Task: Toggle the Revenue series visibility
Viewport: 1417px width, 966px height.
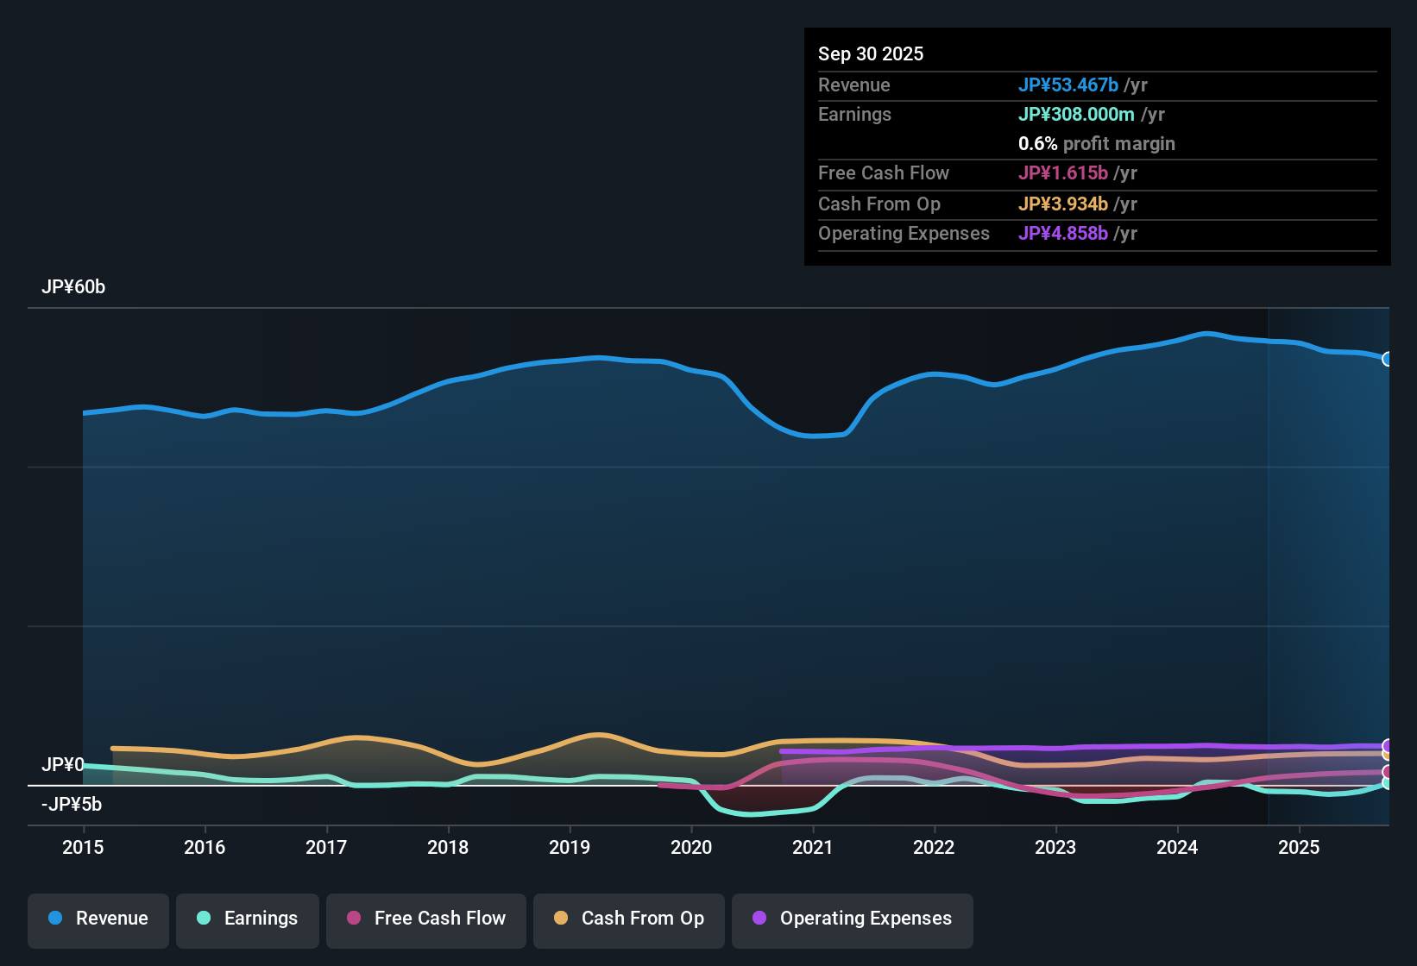Action: [98, 919]
